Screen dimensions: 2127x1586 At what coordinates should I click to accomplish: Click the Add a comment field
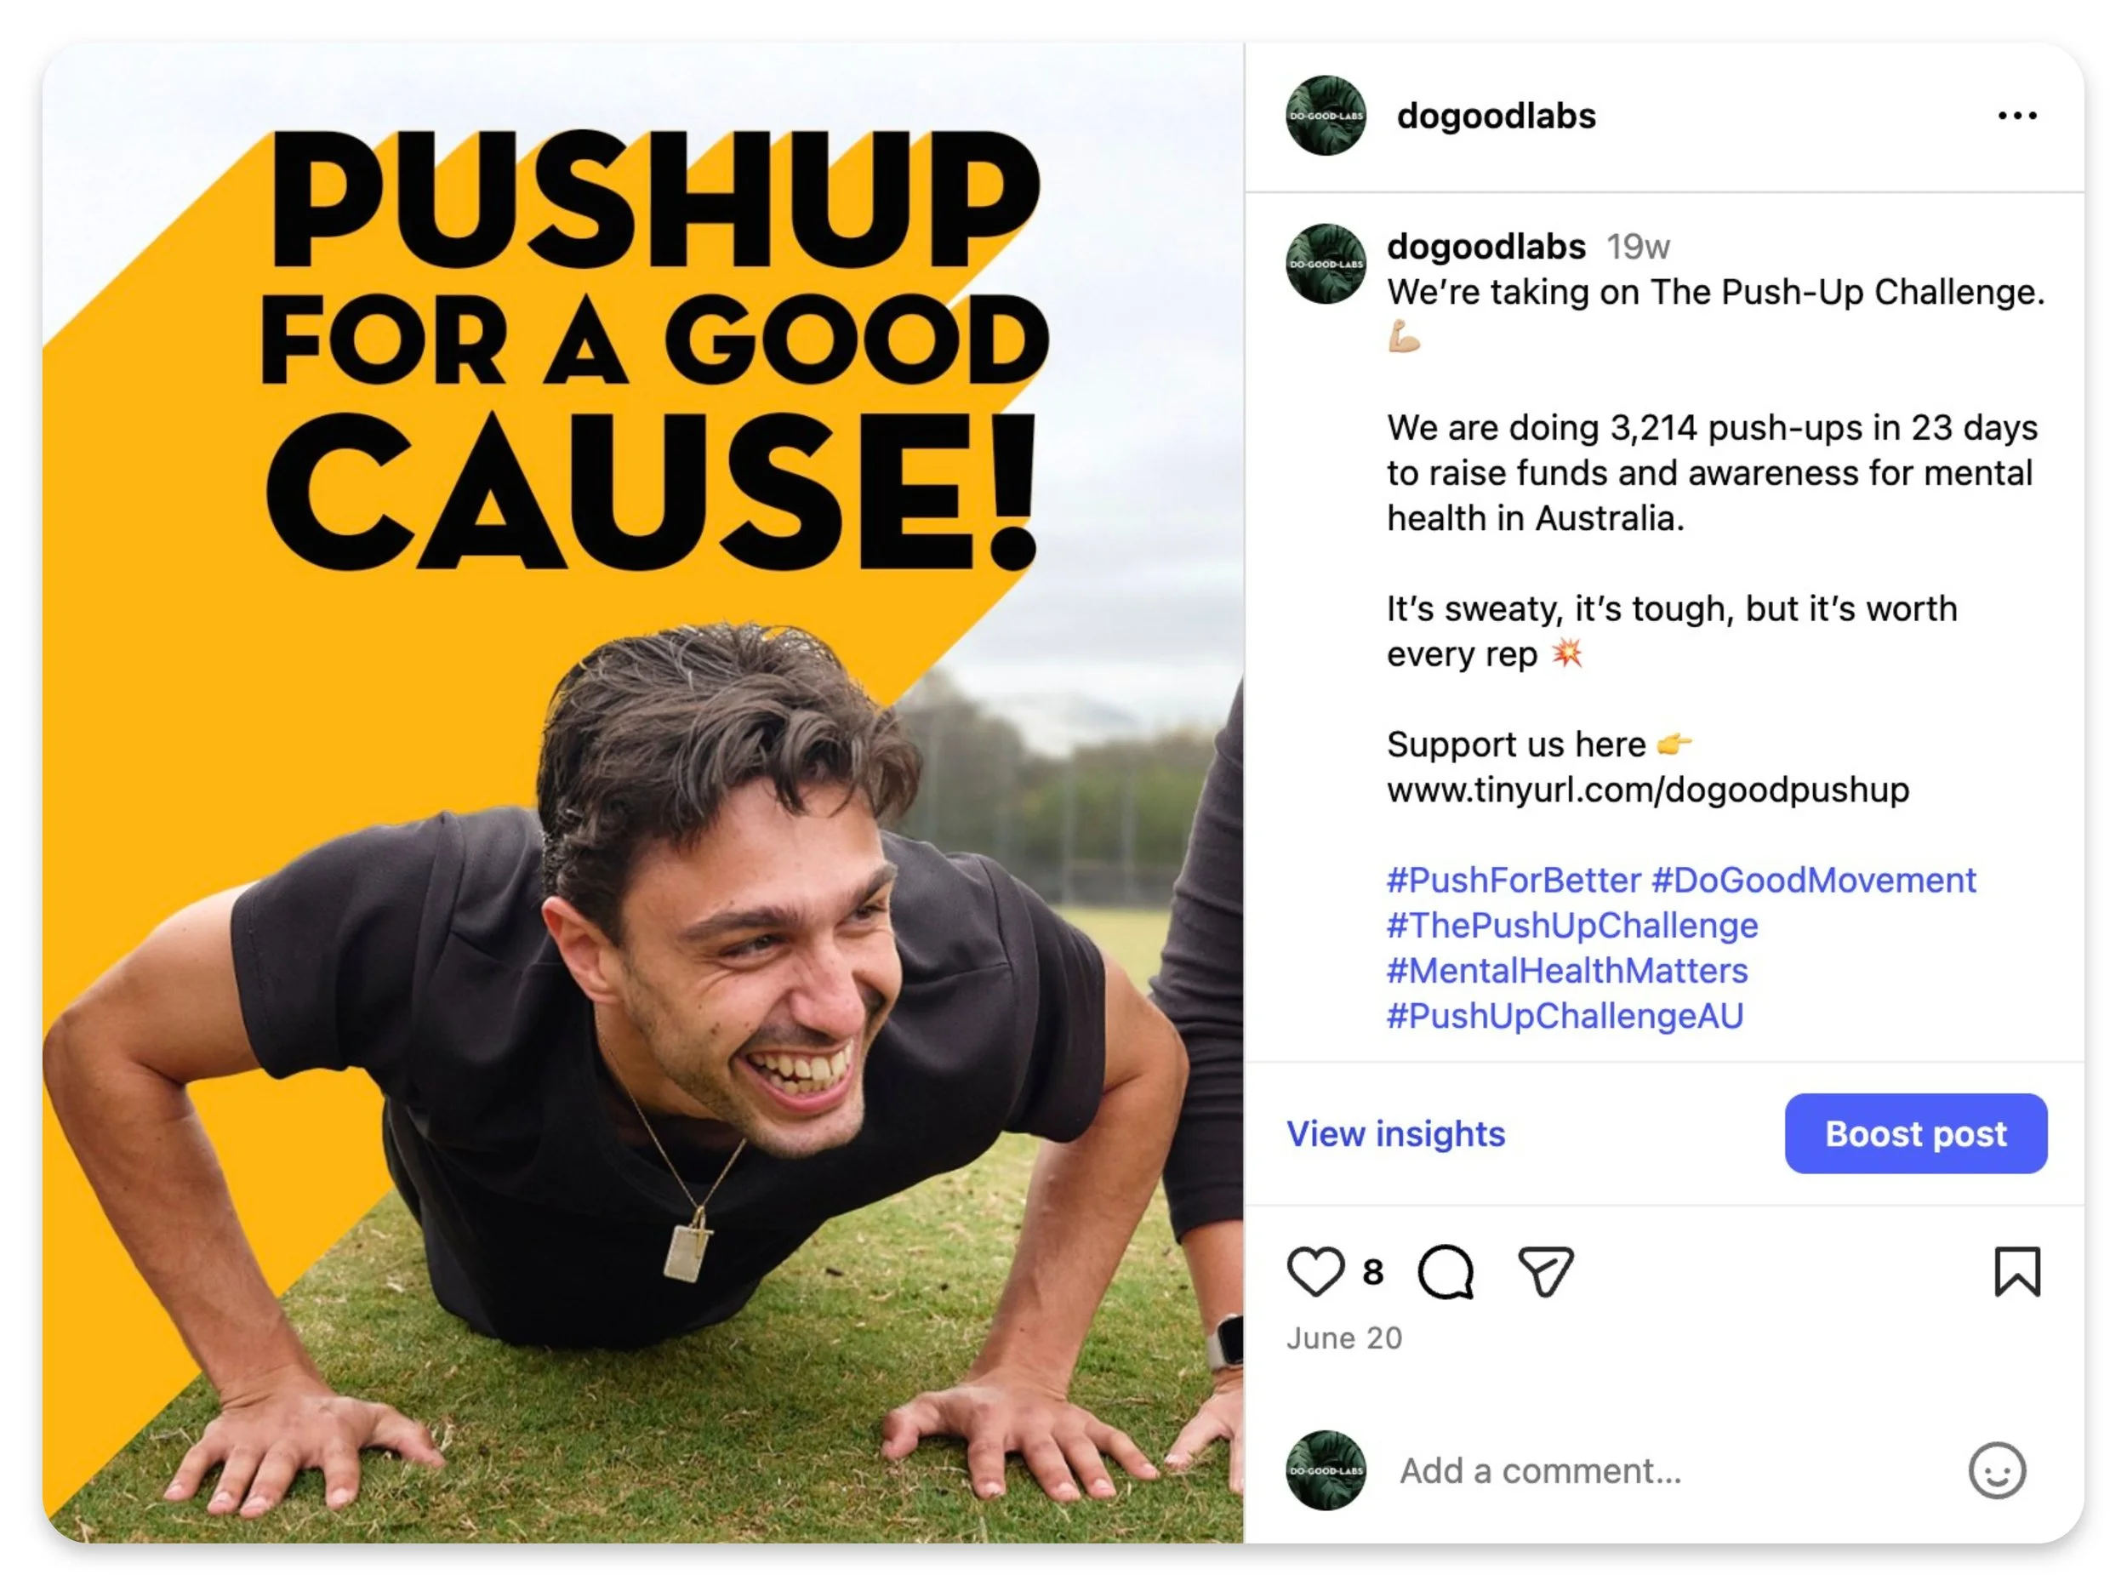[x=1670, y=1469]
